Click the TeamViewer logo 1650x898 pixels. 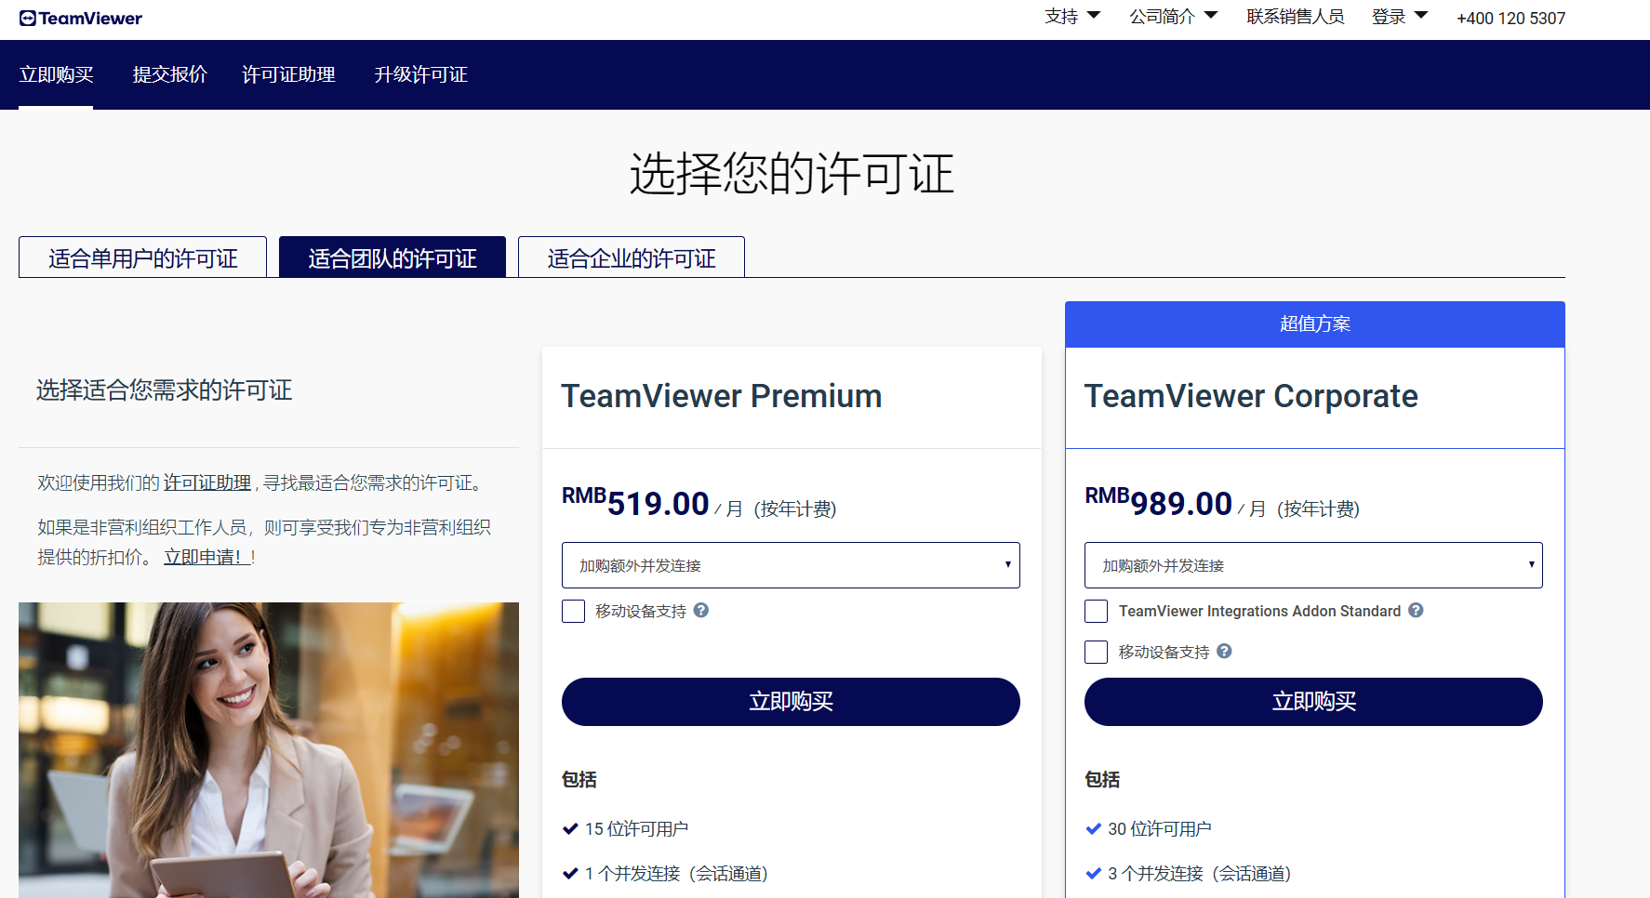[81, 19]
